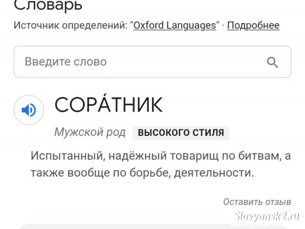Click the word 'Испытанный' in definition

click(x=68, y=156)
